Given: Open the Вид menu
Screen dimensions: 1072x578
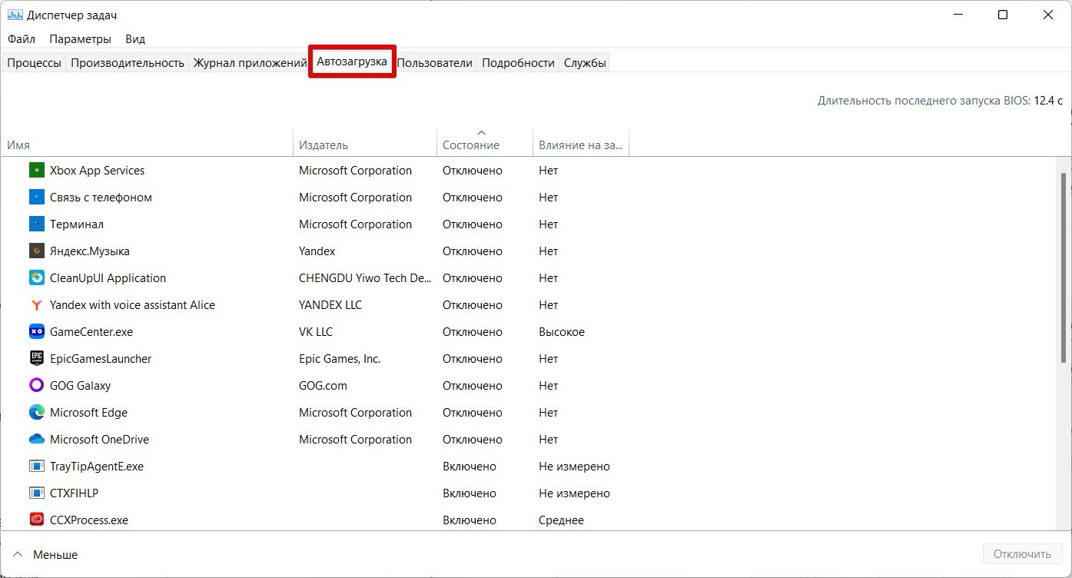Looking at the screenshot, I should (135, 38).
